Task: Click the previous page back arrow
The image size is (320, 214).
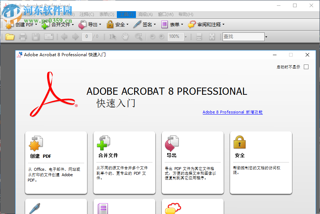Action: click(x=64, y=36)
